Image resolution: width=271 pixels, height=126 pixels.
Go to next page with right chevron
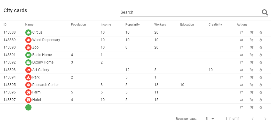266,119
